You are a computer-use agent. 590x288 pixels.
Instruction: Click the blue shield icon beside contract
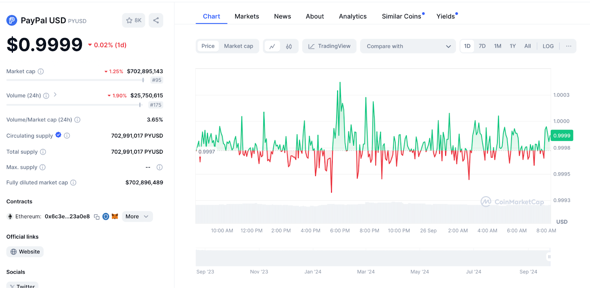coord(106,216)
